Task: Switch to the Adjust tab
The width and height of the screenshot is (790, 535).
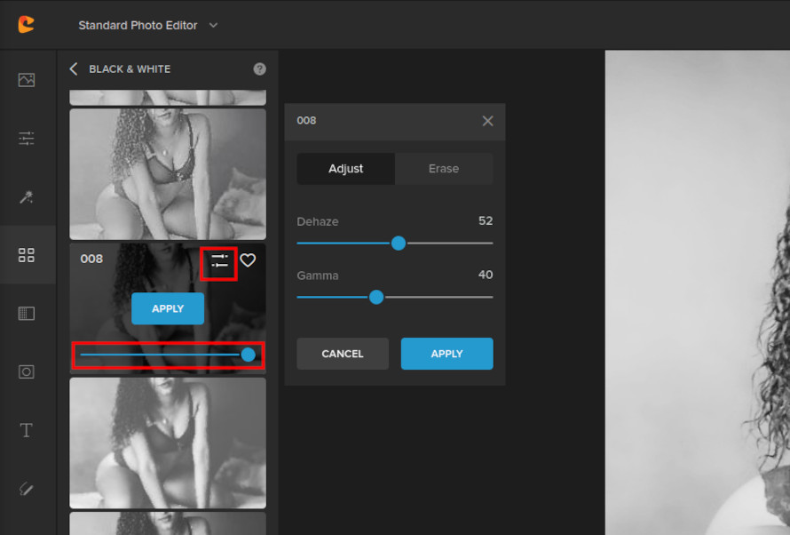Action: click(x=345, y=168)
